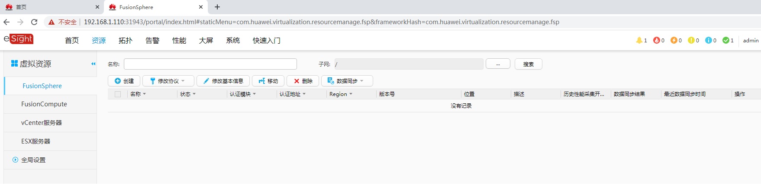Click the 历史性能采集开... column header
Image resolution: width=761 pixels, height=185 pixels.
coord(584,94)
